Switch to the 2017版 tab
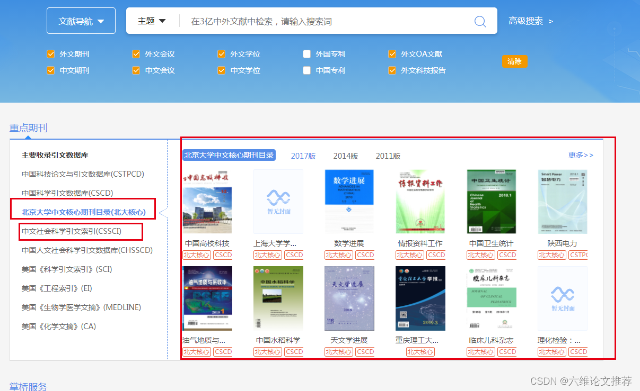 tap(303, 156)
